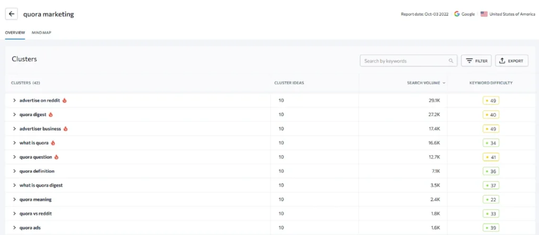Viewport: 539px width, 235px height.
Task: Click the export upload icon
Action: pos(502,61)
